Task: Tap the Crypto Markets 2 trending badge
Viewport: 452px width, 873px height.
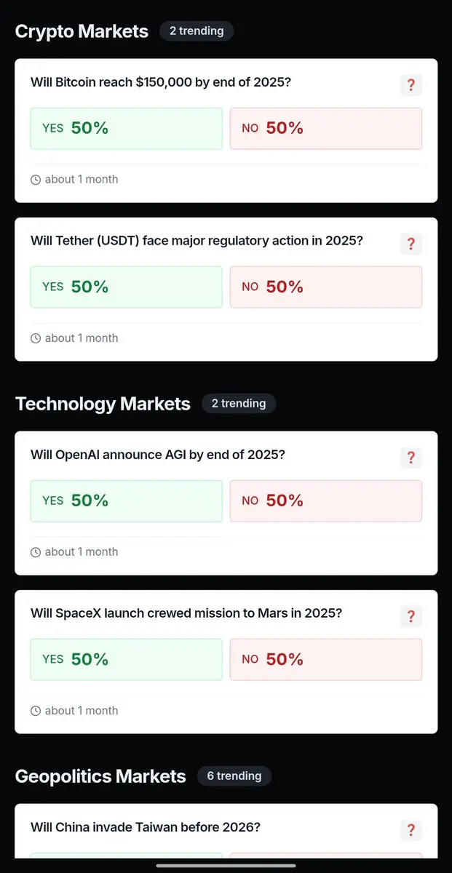Action: (x=197, y=31)
